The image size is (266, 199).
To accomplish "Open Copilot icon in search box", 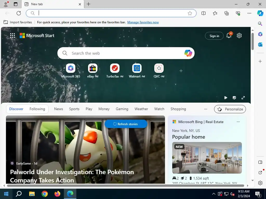I will [188, 53].
